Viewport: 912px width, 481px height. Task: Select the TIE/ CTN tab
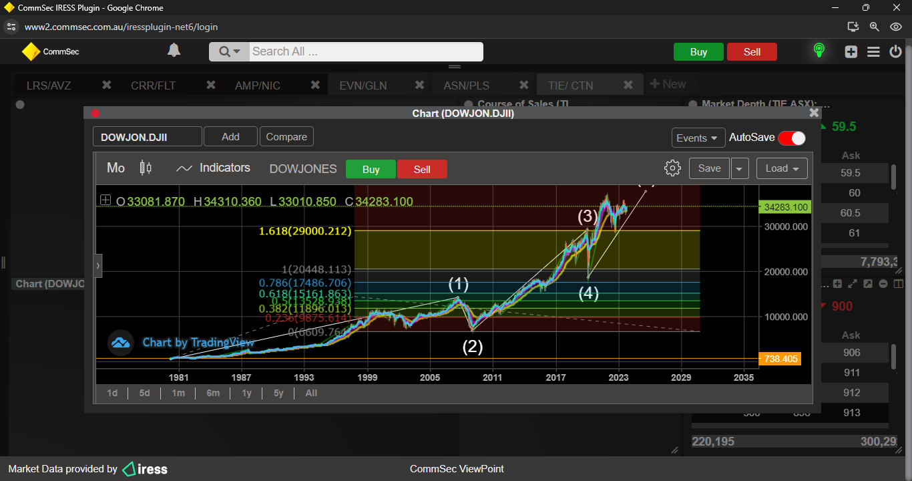(x=571, y=86)
